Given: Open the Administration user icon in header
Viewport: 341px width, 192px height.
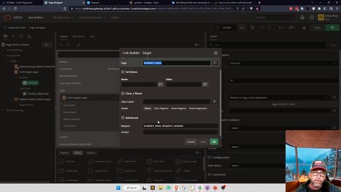Looking at the screenshot, I should (x=302, y=18).
